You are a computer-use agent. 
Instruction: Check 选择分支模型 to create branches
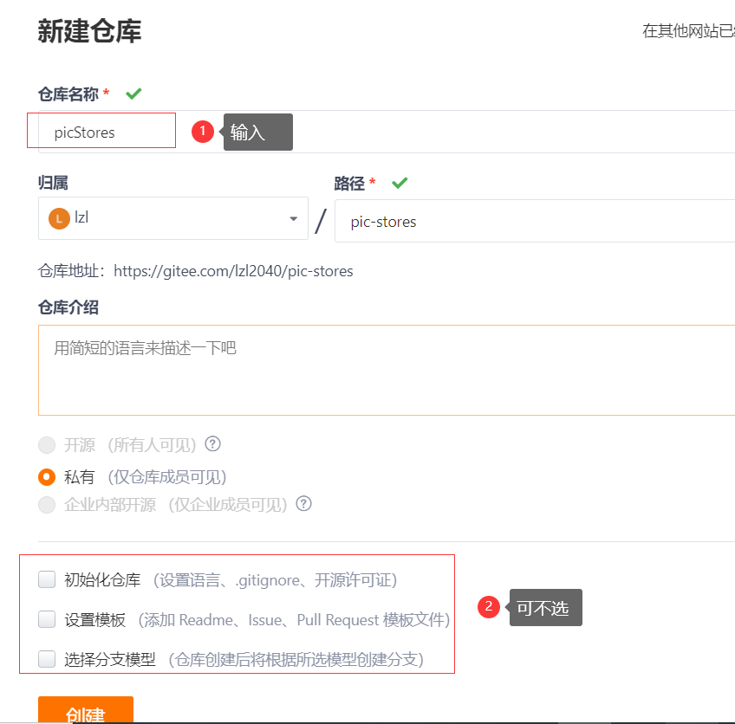click(47, 659)
